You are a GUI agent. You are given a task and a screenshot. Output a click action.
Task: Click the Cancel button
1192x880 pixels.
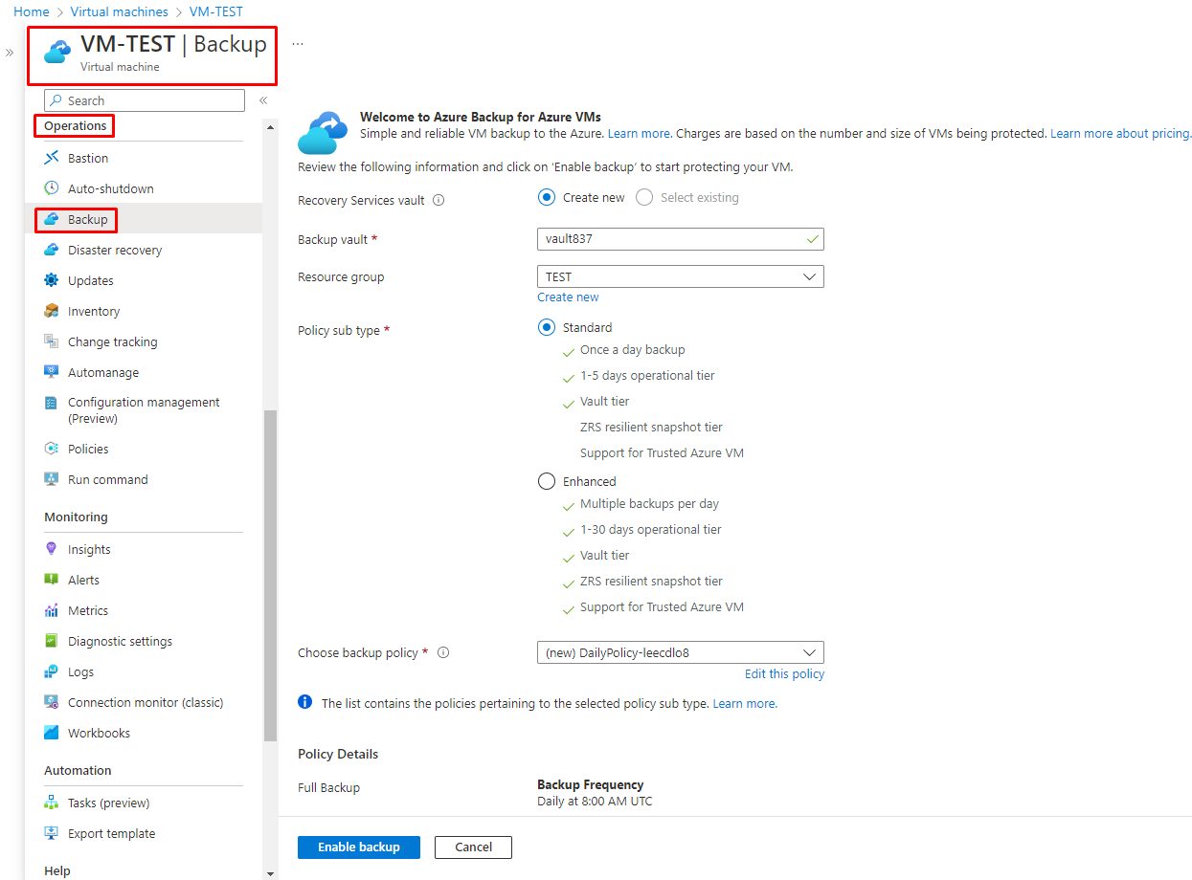(474, 847)
